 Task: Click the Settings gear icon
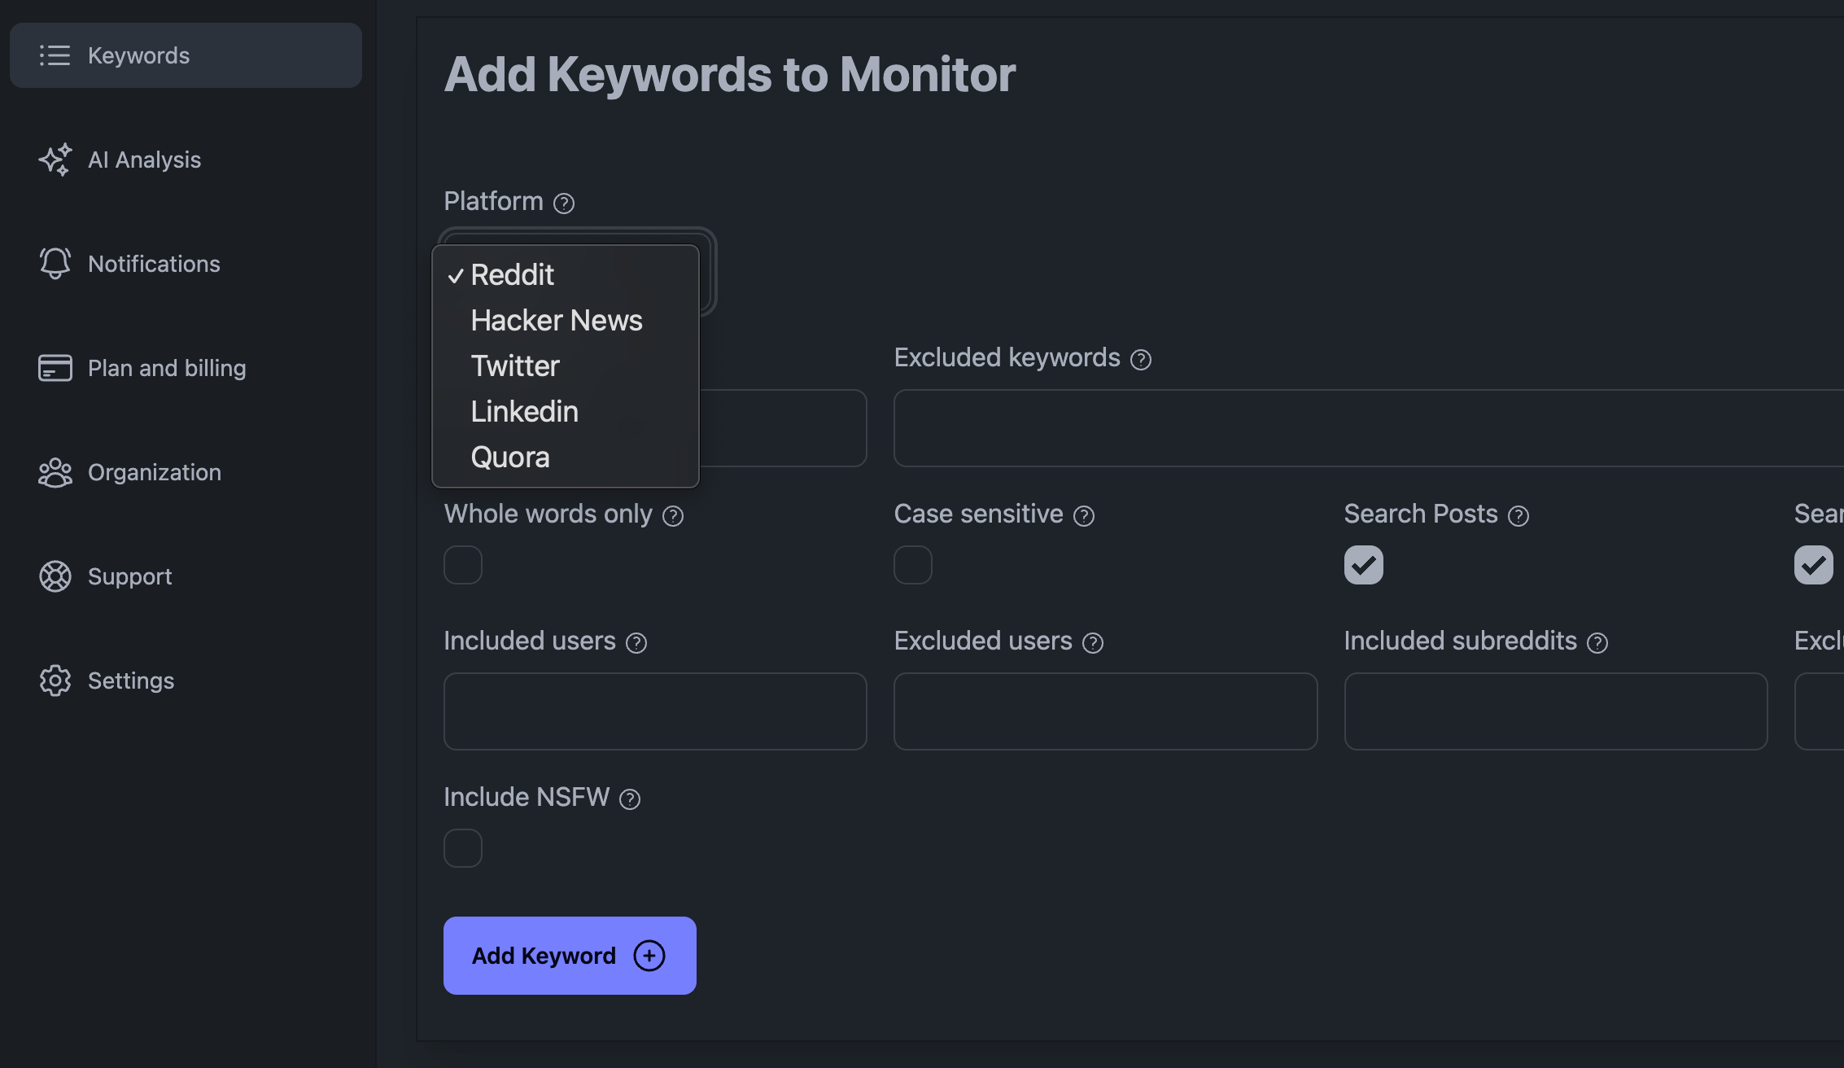click(x=55, y=681)
